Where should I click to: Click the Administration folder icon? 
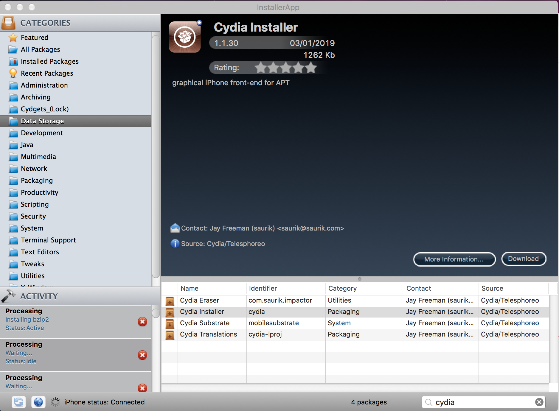click(13, 85)
